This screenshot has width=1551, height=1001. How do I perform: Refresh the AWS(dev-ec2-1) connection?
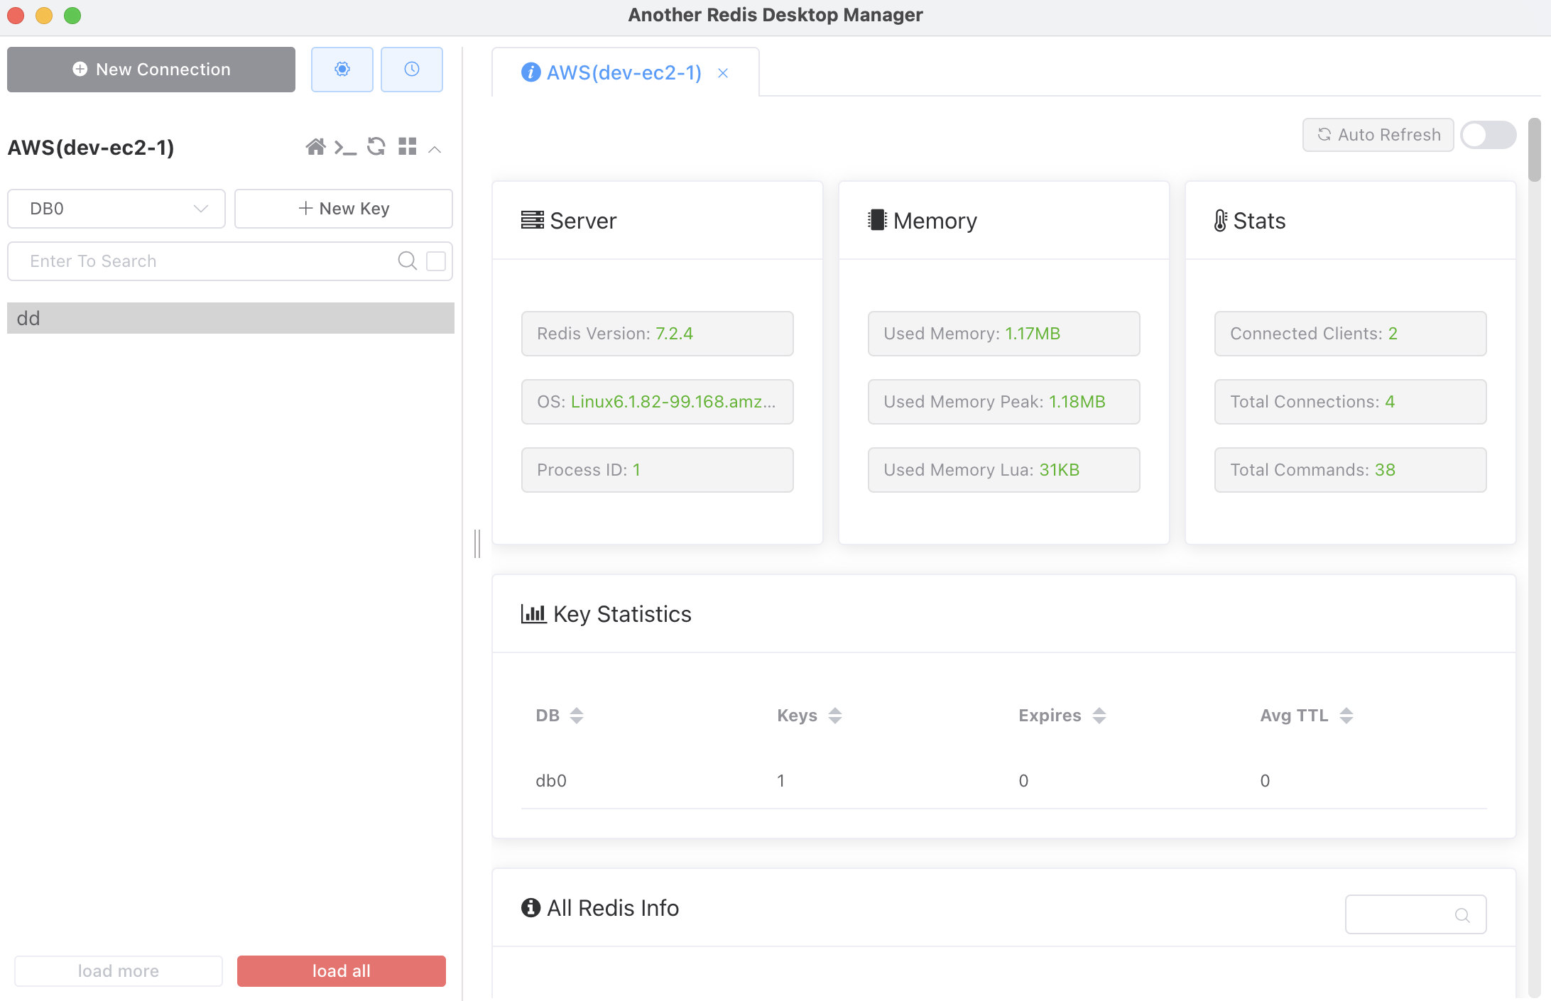point(376,147)
